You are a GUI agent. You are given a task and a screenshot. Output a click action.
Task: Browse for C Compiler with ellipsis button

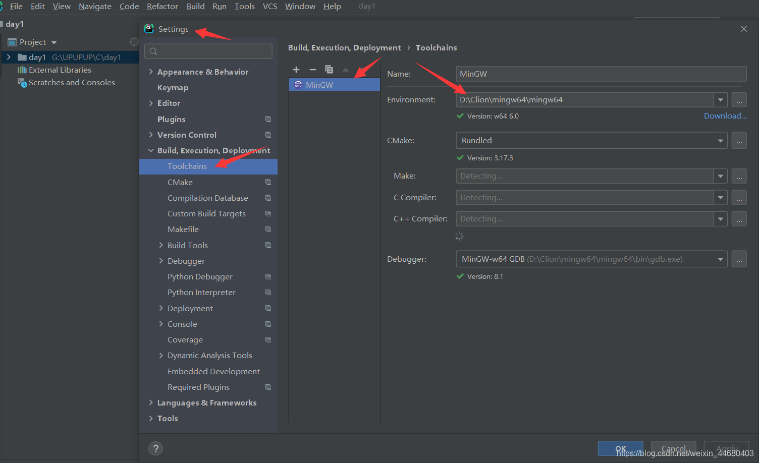(x=739, y=198)
